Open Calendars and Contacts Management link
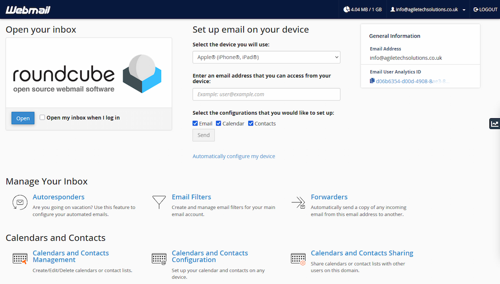This screenshot has width=500, height=284. (x=70, y=256)
